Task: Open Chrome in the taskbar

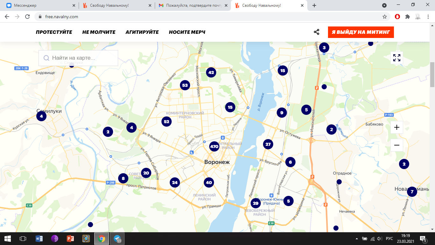Action: 102,238
